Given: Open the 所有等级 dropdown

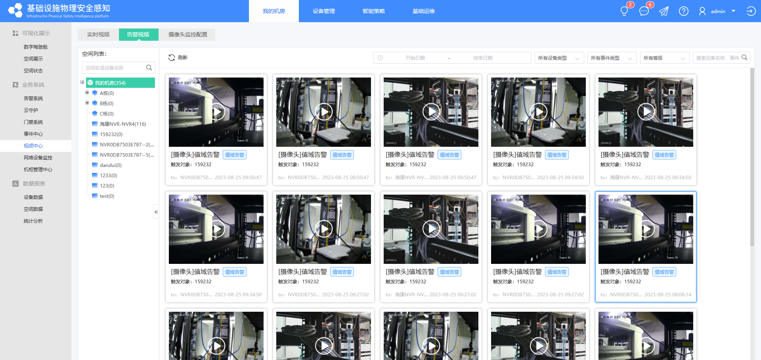Looking at the screenshot, I should tap(665, 58).
